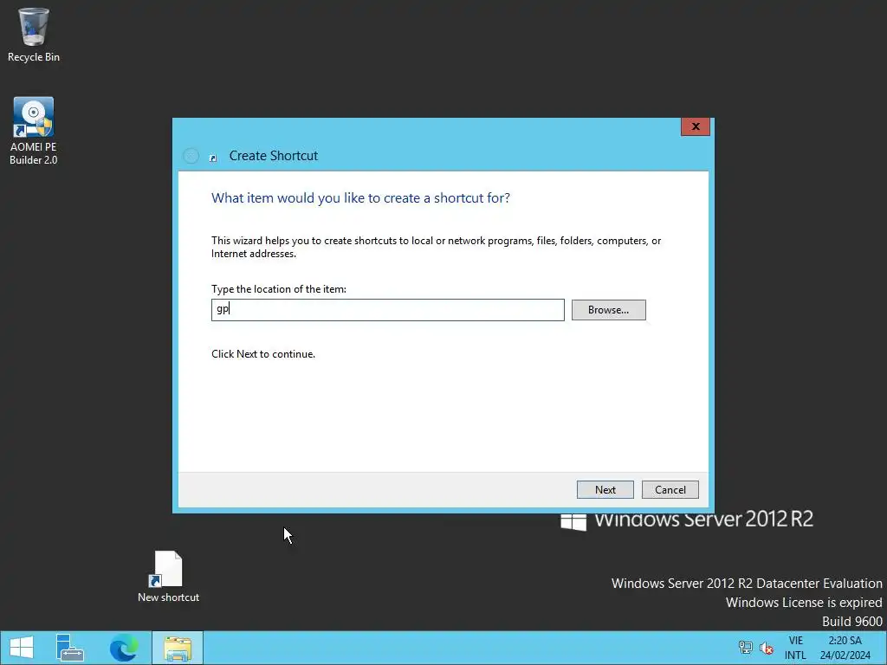Click the item location text field
Screen dimensions: 887x665
387,310
